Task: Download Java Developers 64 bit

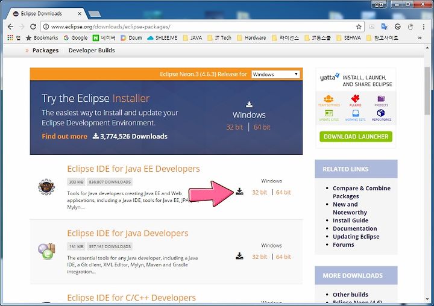Action: 283,257
